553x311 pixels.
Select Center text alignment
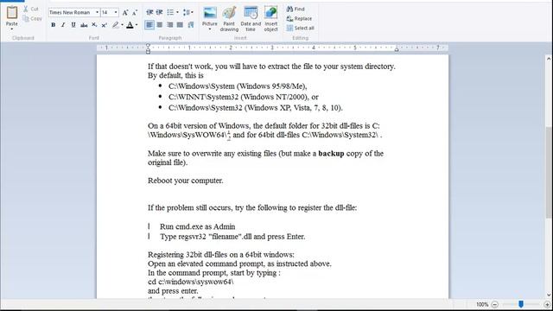click(160, 25)
